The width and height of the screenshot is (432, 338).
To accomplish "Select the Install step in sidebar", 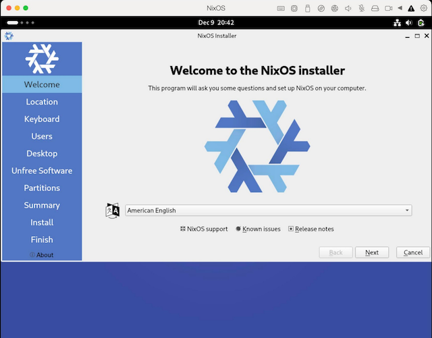I will click(42, 223).
